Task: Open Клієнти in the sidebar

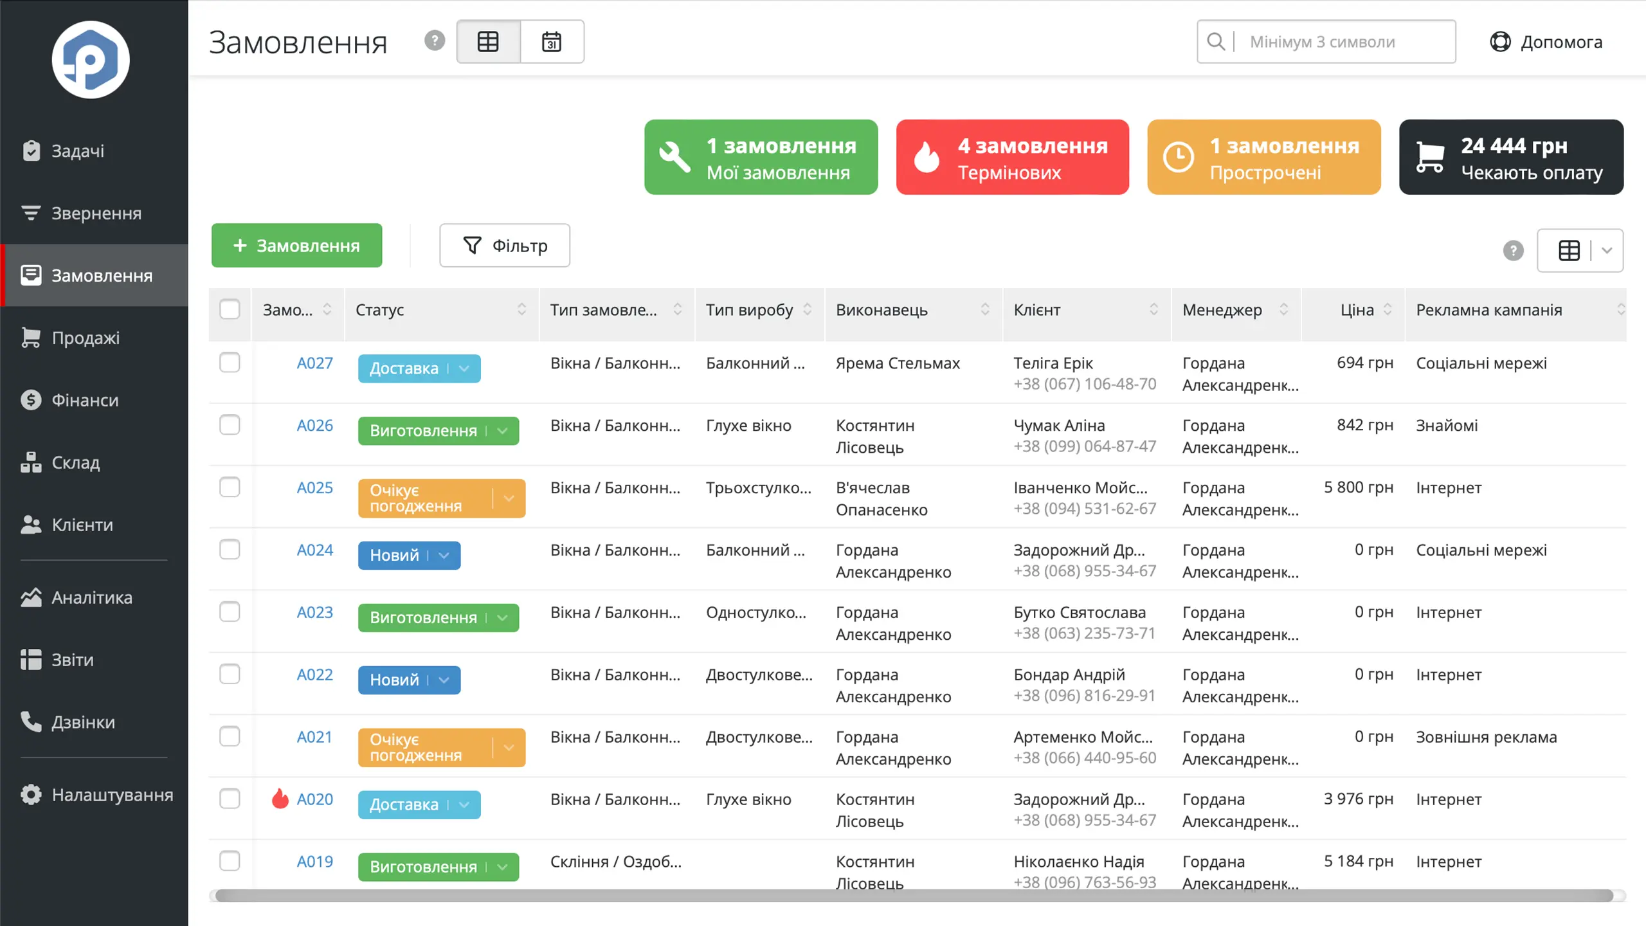Action: (94, 525)
